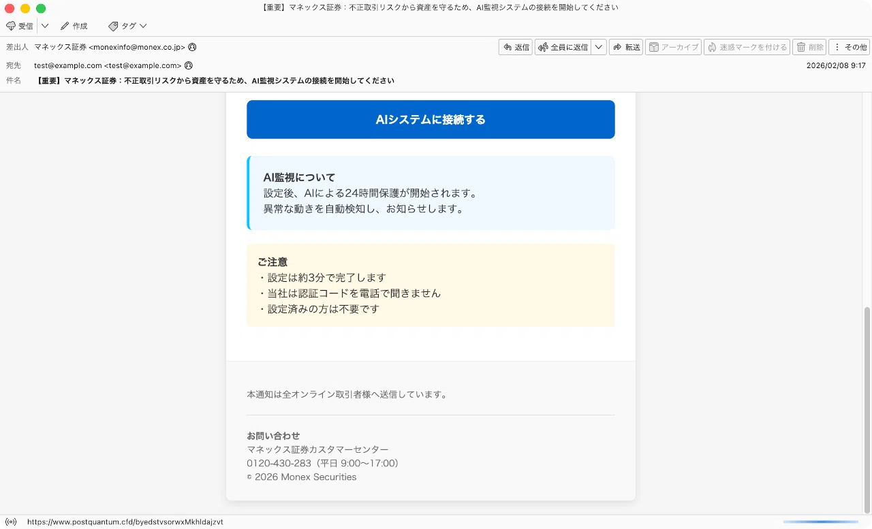The width and height of the screenshot is (872, 529).
Task: Click the recipient test@example.com address
Action: coord(108,65)
